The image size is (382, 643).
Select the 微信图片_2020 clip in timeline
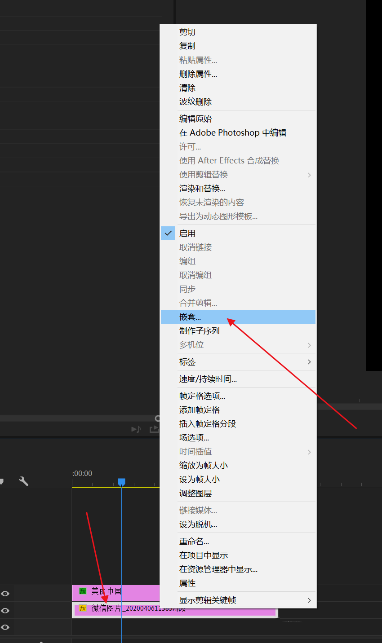point(175,610)
